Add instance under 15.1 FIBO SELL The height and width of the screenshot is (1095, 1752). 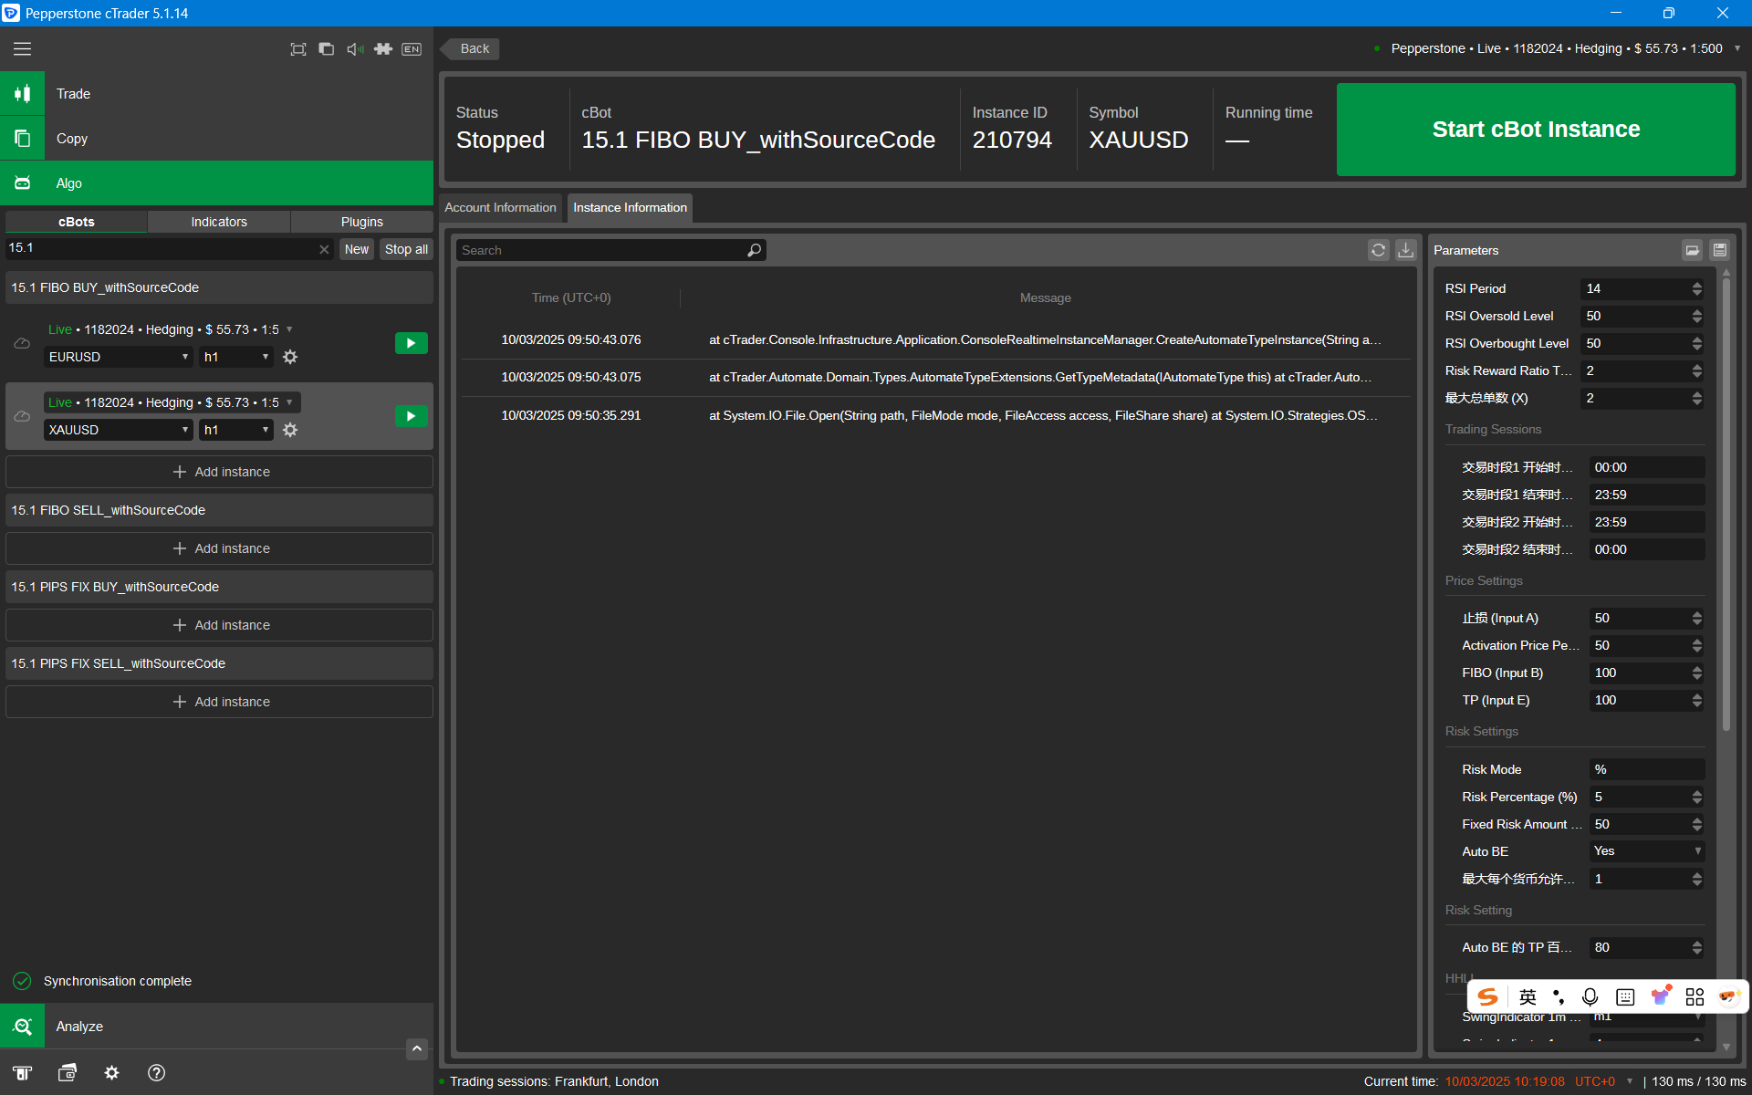coord(220,548)
